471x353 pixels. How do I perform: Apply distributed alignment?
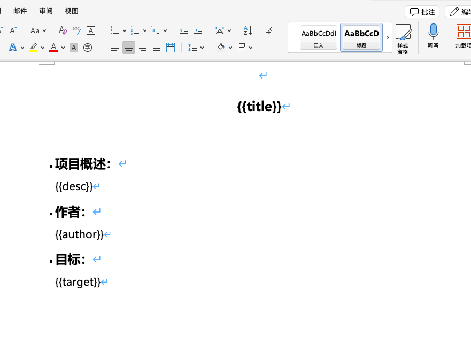click(x=171, y=48)
